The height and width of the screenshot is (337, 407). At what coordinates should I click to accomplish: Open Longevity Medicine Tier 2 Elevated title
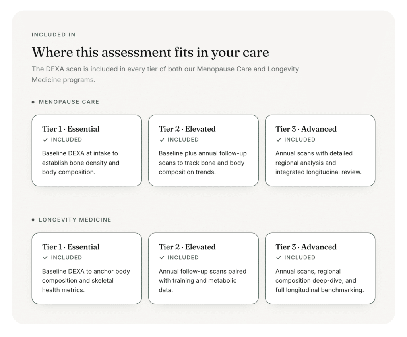pos(187,247)
